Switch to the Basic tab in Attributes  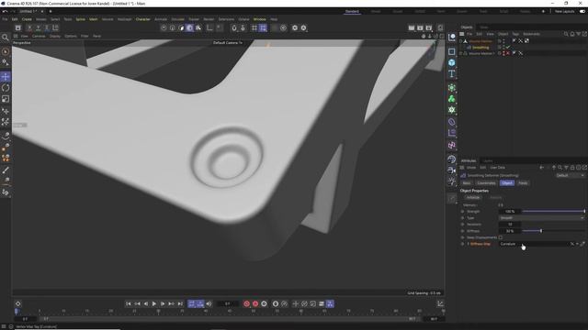467,183
